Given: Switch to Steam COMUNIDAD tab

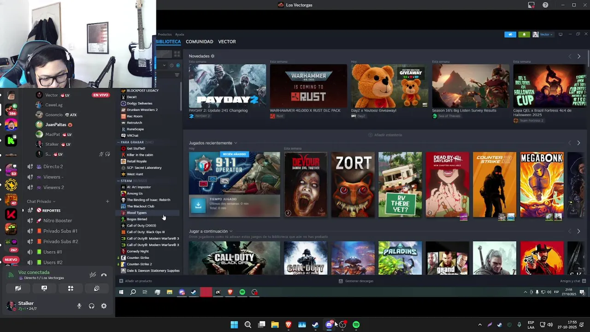Looking at the screenshot, I should (x=199, y=41).
